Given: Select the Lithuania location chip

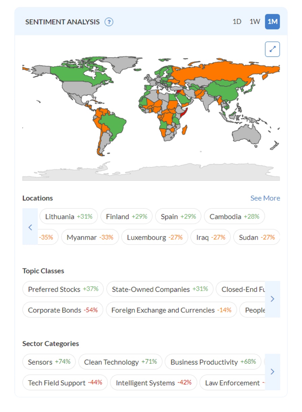Looking at the screenshot, I should 69,216.
